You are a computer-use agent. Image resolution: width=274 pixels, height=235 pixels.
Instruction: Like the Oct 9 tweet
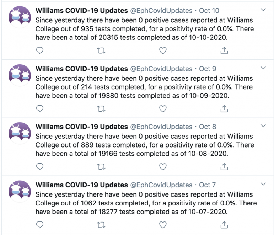[163, 108]
